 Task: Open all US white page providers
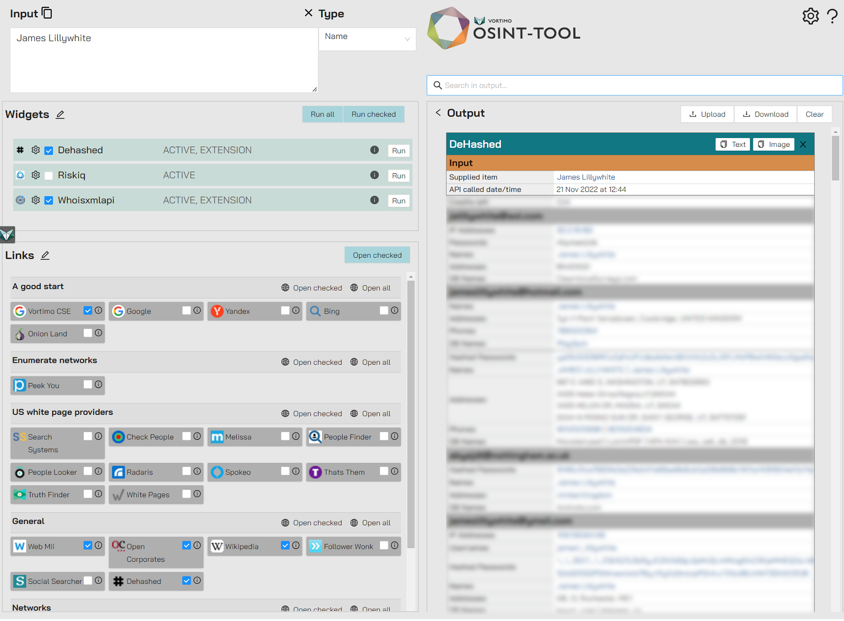pyautogui.click(x=371, y=414)
